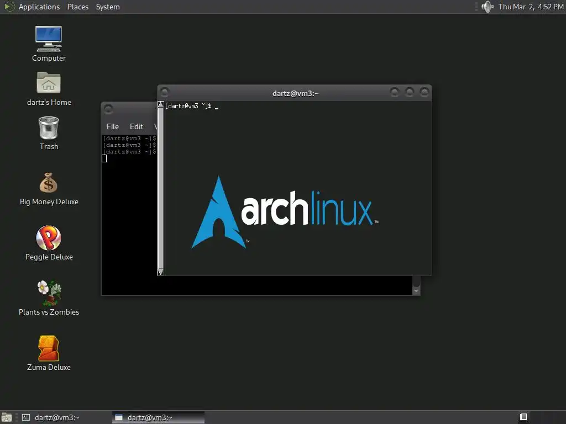The width and height of the screenshot is (566, 424).
Task: Click the clock showing Thu Mar 2, 4:52 PM
Action: (531, 7)
